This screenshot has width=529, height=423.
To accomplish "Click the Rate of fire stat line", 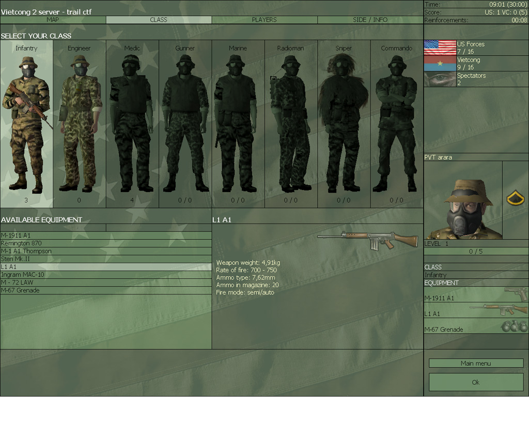I will [246, 270].
